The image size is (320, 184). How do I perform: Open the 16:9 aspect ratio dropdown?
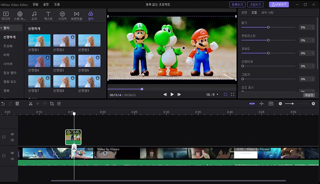click(x=212, y=95)
